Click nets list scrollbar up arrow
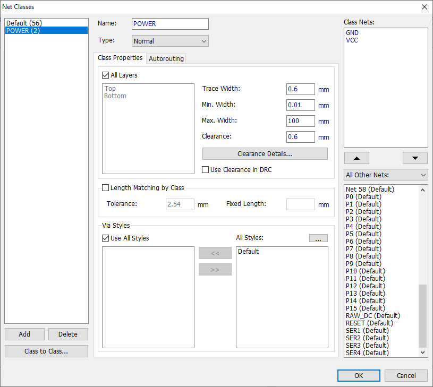Viewport: 433px width, 387px height. point(422,190)
